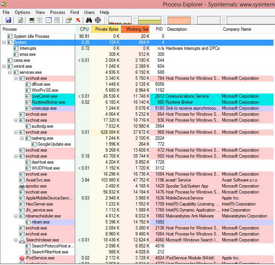Screen dimensions: 275x265
Task: Open the System Information toolbar icon
Action: pos(32,20)
